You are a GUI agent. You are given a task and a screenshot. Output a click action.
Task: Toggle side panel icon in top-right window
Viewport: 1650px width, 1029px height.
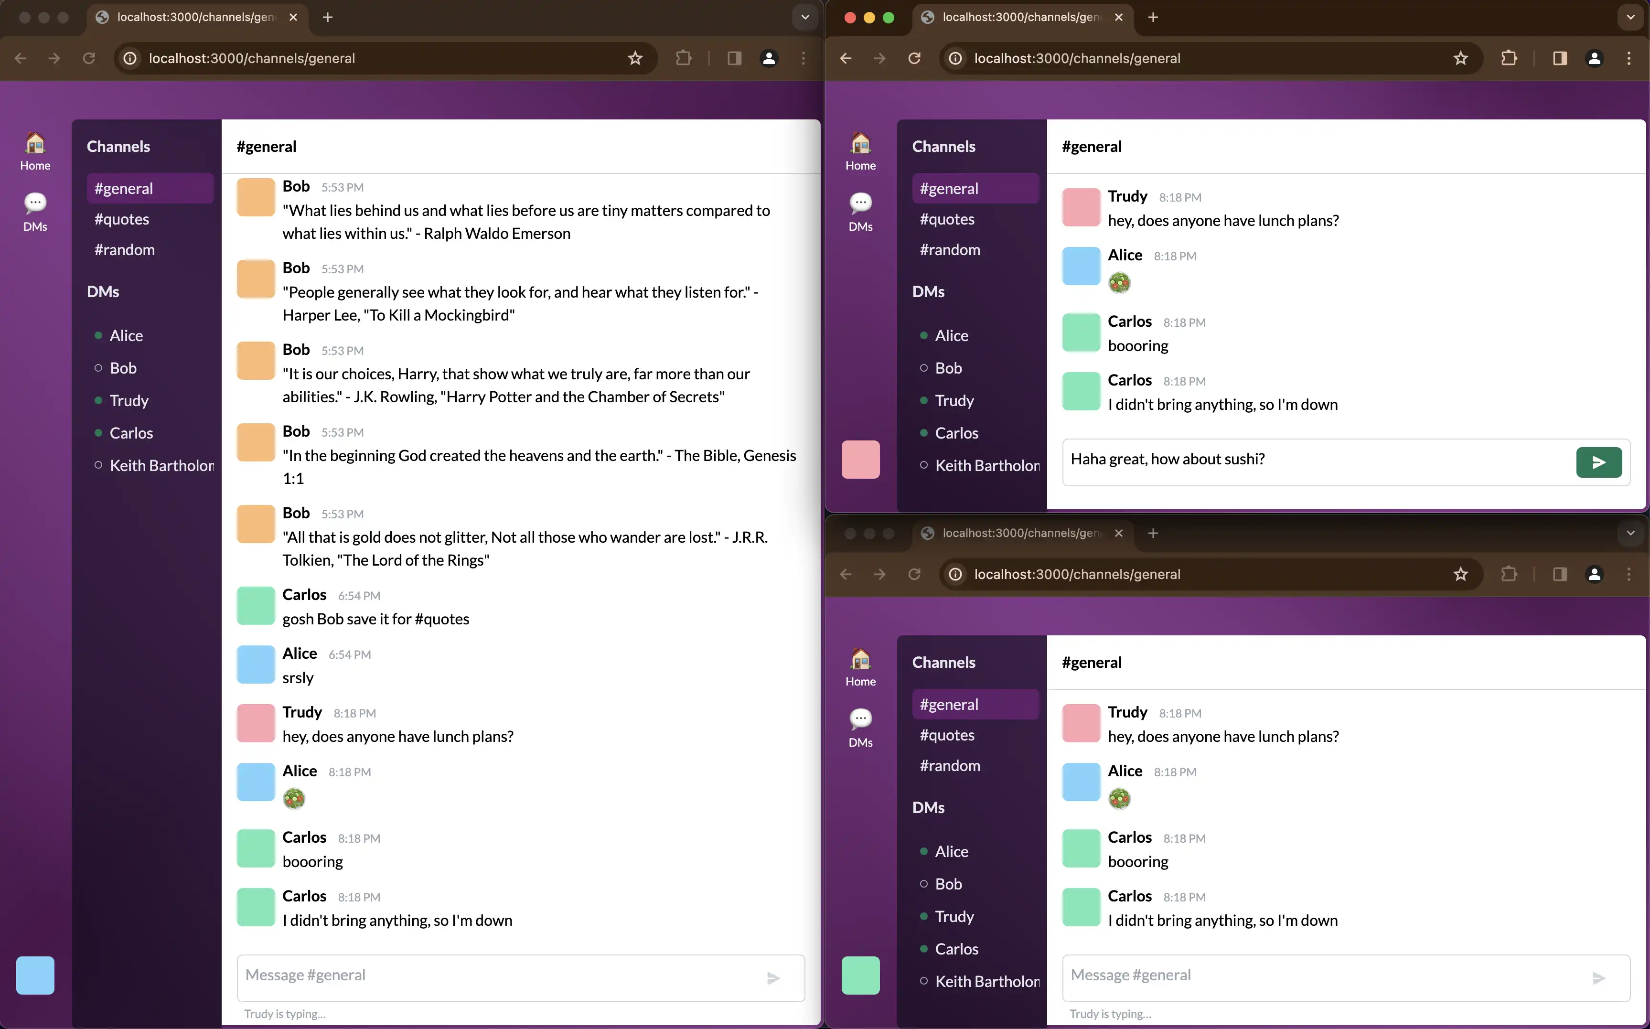click(x=1560, y=58)
